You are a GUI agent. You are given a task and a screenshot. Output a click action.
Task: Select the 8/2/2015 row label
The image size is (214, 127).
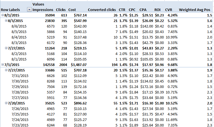[x=19, y=54]
